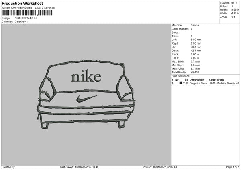Click the Code column header
This screenshot has width=241, height=170.
212,80
